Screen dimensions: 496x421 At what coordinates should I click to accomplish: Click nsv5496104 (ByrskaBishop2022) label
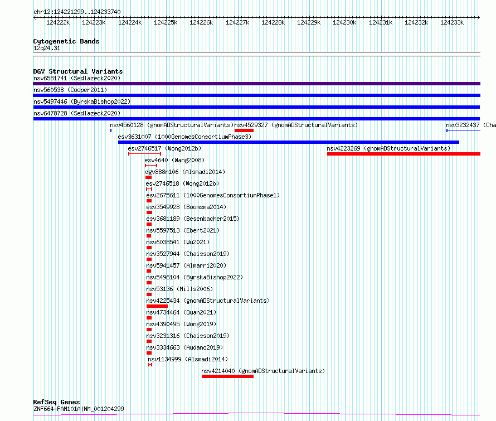click(x=194, y=277)
